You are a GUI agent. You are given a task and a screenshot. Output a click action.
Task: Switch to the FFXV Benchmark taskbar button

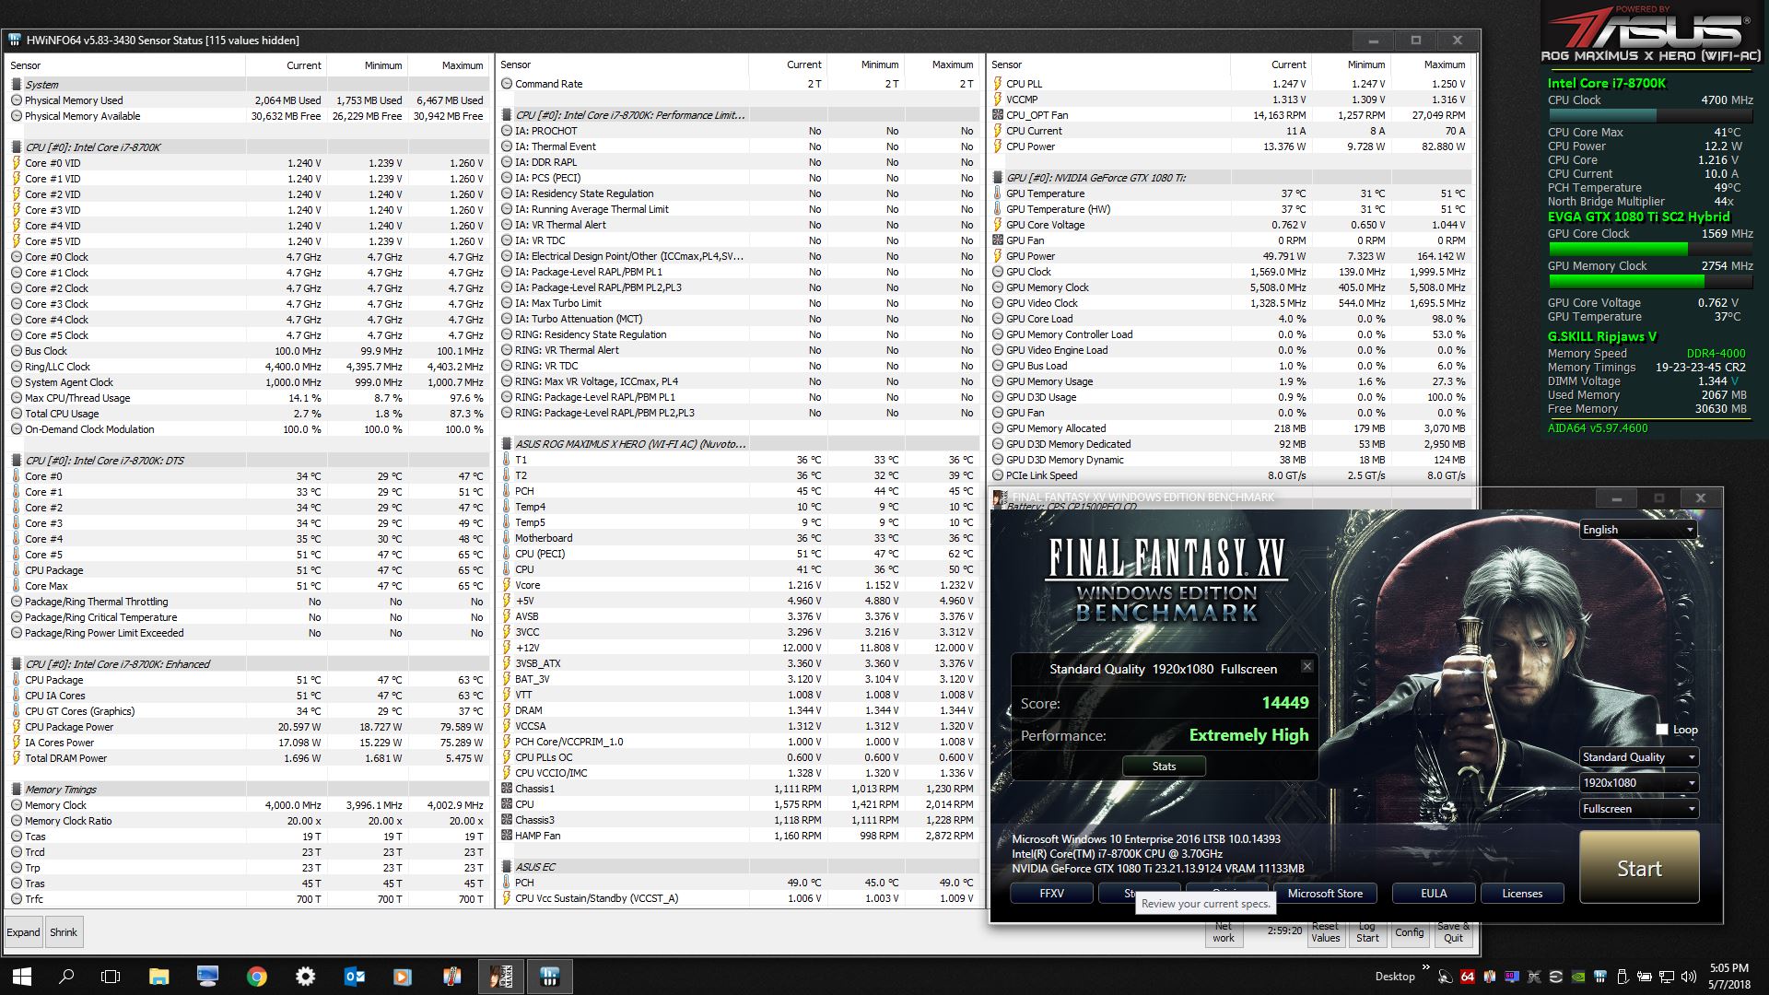pos(500,976)
